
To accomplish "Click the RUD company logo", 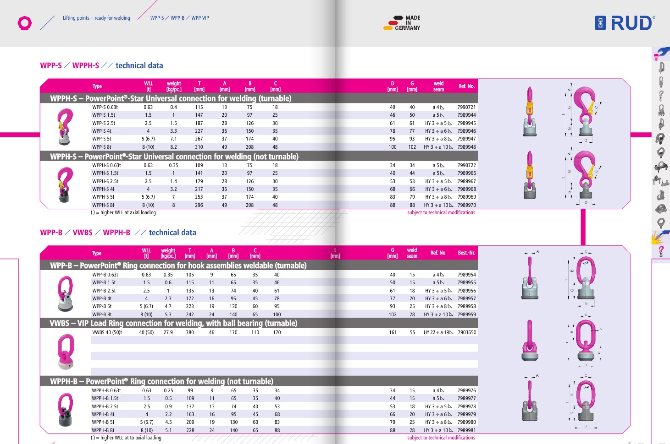I will click(625, 23).
